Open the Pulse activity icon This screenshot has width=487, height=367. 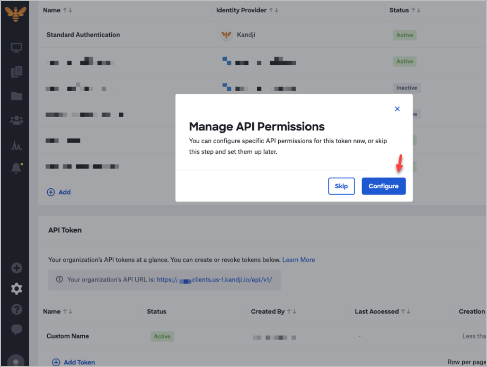click(16, 144)
